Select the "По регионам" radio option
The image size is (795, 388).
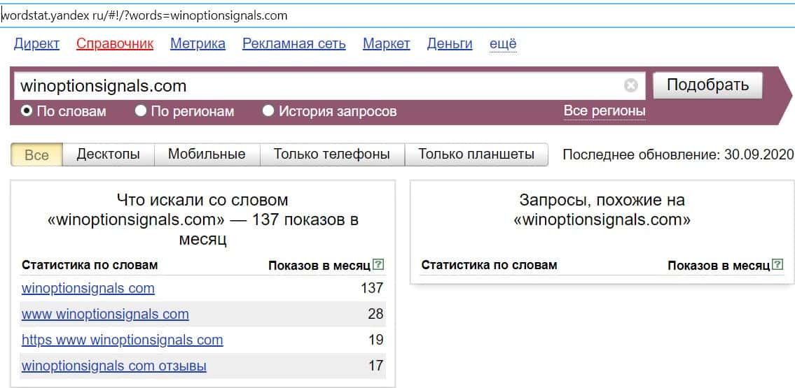(141, 111)
